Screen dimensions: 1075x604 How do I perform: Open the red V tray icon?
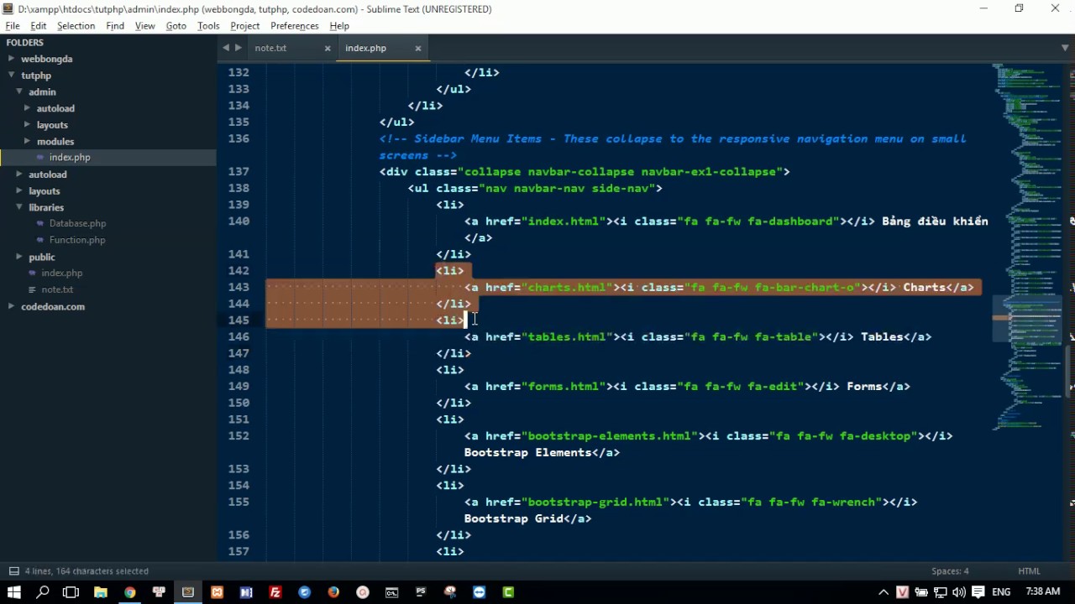(903, 592)
